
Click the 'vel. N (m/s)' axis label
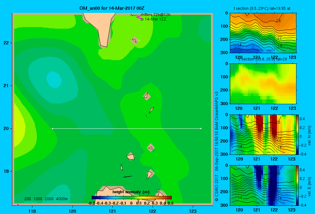click(309, 136)
